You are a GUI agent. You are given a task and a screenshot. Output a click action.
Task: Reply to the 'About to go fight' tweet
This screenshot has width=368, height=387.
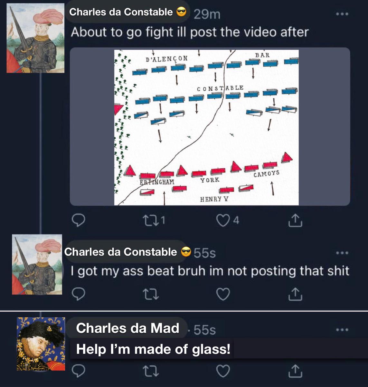tap(78, 221)
